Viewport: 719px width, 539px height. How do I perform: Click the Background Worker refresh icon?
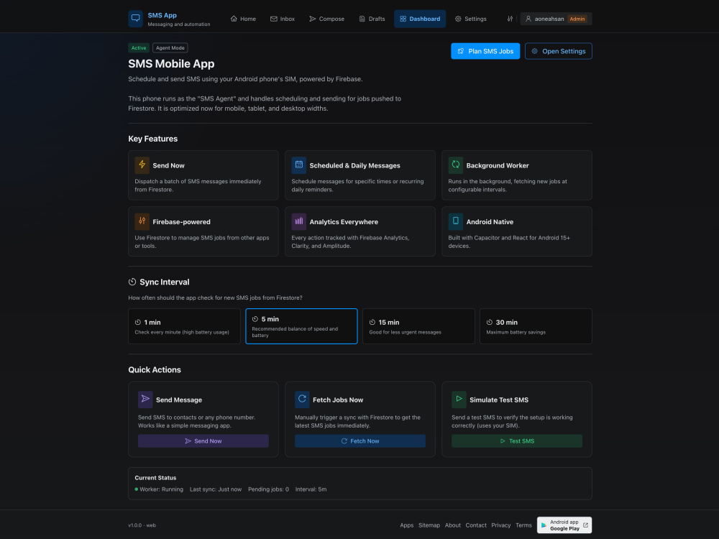[x=456, y=165]
